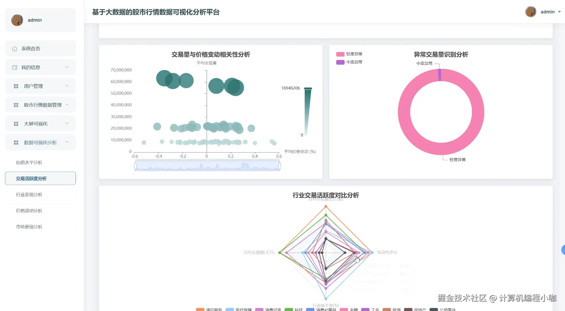Click the admin avatar at top right
The width and height of the screenshot is (565, 311).
[x=531, y=12]
